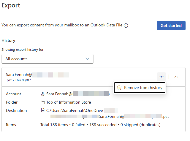The width and height of the screenshot is (190, 141).
Task: Click the folder icon beside Top of Information Store
Action: tap(43, 102)
